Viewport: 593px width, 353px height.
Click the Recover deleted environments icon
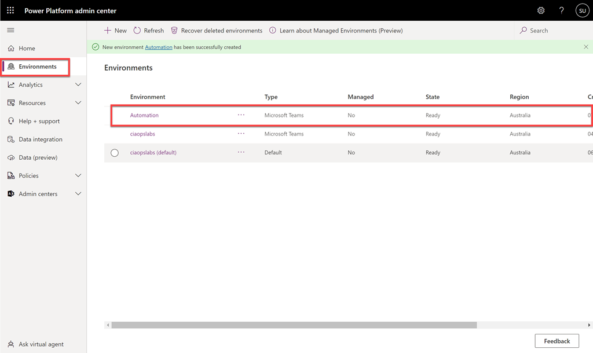point(174,31)
